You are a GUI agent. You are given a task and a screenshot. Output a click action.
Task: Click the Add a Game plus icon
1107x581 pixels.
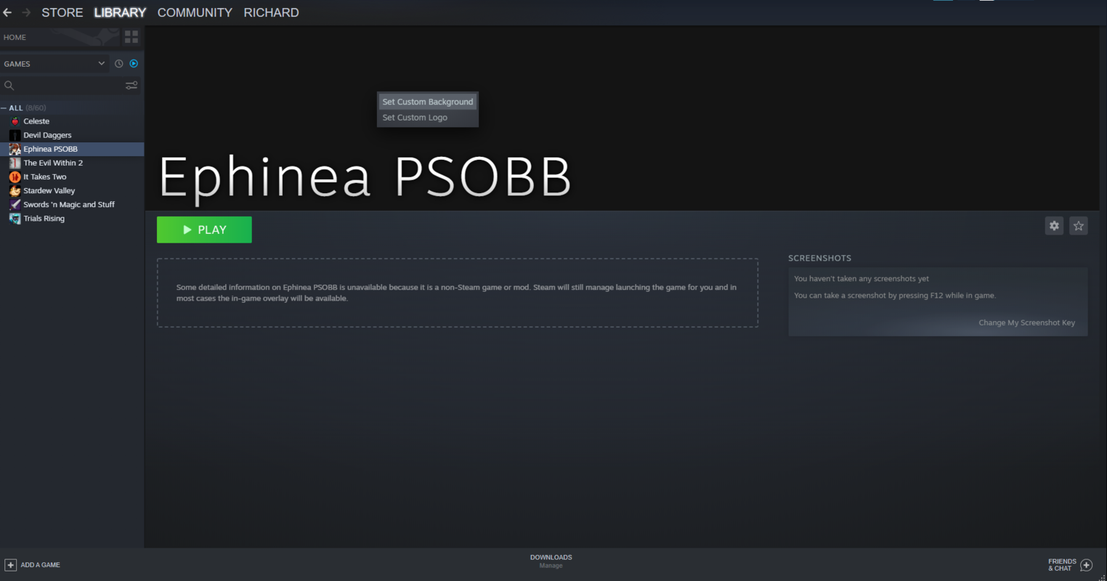pyautogui.click(x=11, y=565)
